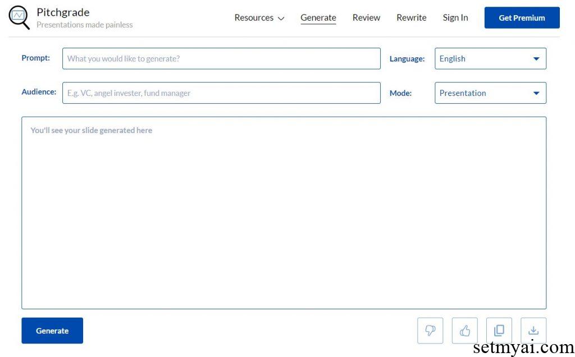Open the Generate page in navigation
Screen dimensions: 575x357
[x=318, y=17]
